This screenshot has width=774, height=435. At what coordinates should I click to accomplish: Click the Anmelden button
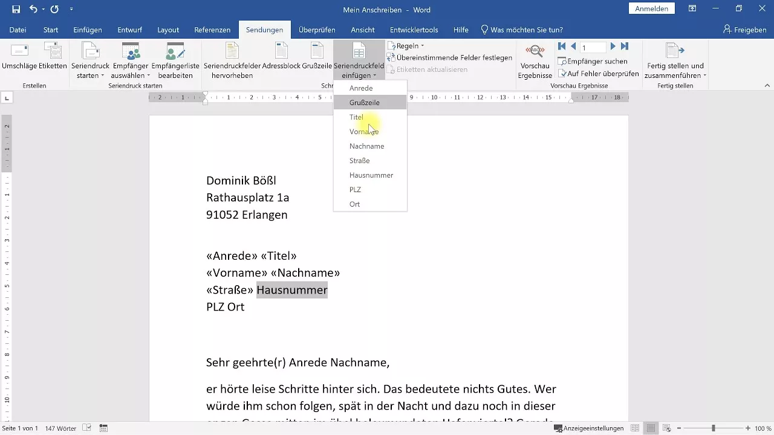pos(652,9)
